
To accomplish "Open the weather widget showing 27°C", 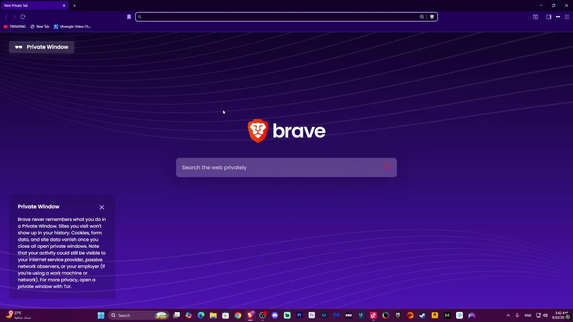I will click(x=18, y=315).
